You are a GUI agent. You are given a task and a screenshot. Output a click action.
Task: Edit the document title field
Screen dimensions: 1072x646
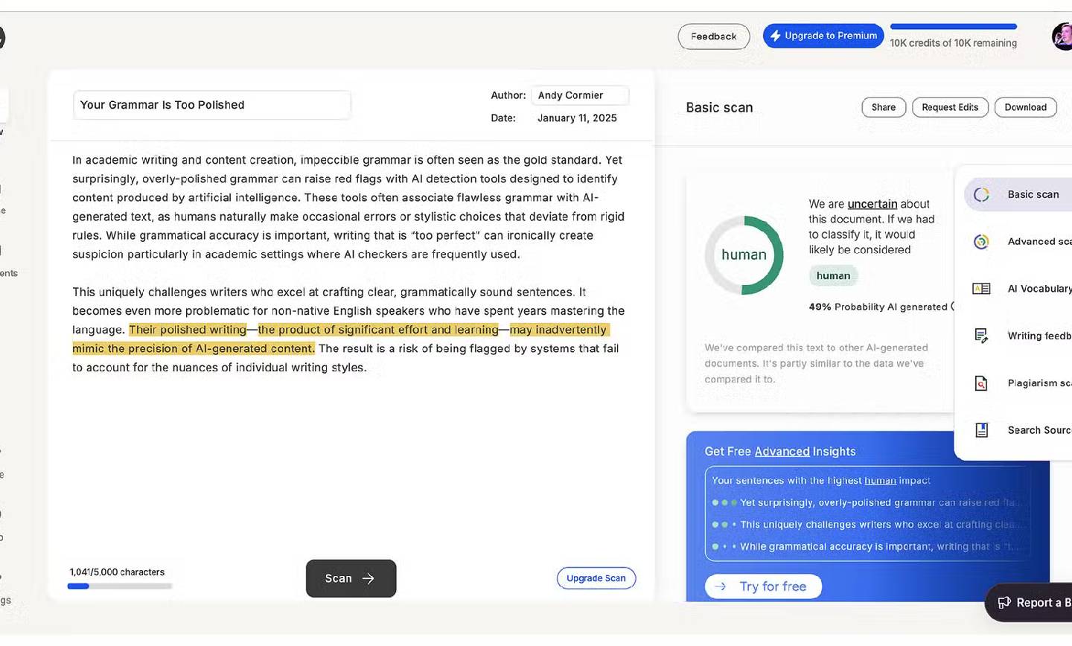(x=211, y=105)
